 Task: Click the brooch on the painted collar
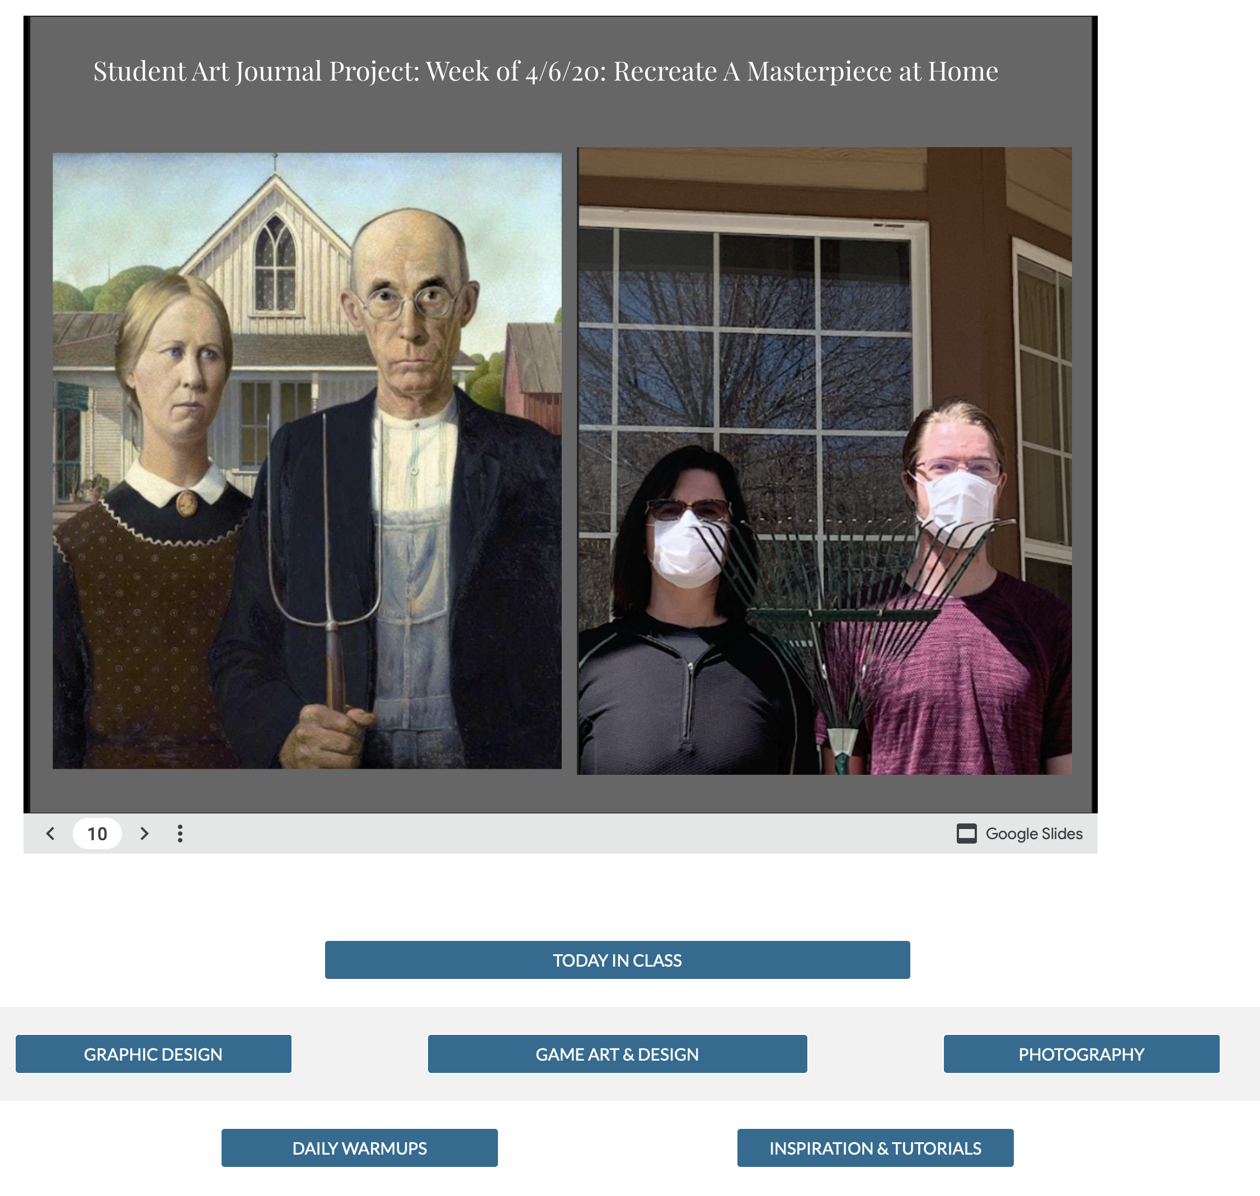[186, 503]
